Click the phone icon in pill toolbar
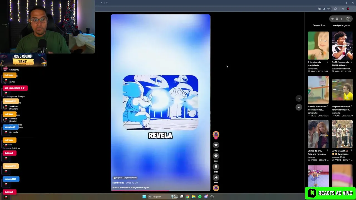Viewport: 356px width, 200px height. click(x=337, y=19)
